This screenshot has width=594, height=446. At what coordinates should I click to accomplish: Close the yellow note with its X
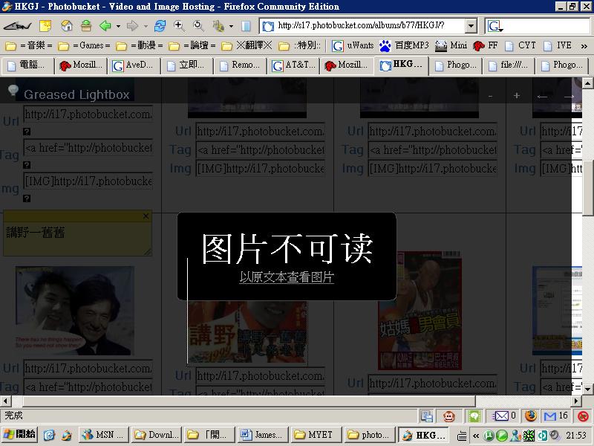click(146, 216)
